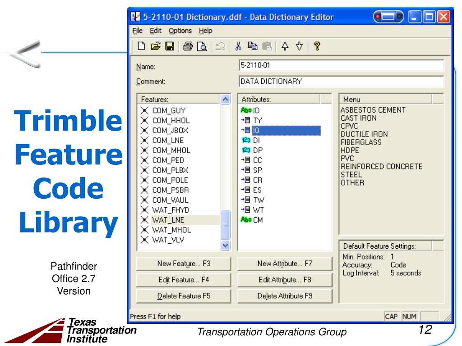Click the Attributes column header
Screen dimensions: 462x346
(279, 99)
